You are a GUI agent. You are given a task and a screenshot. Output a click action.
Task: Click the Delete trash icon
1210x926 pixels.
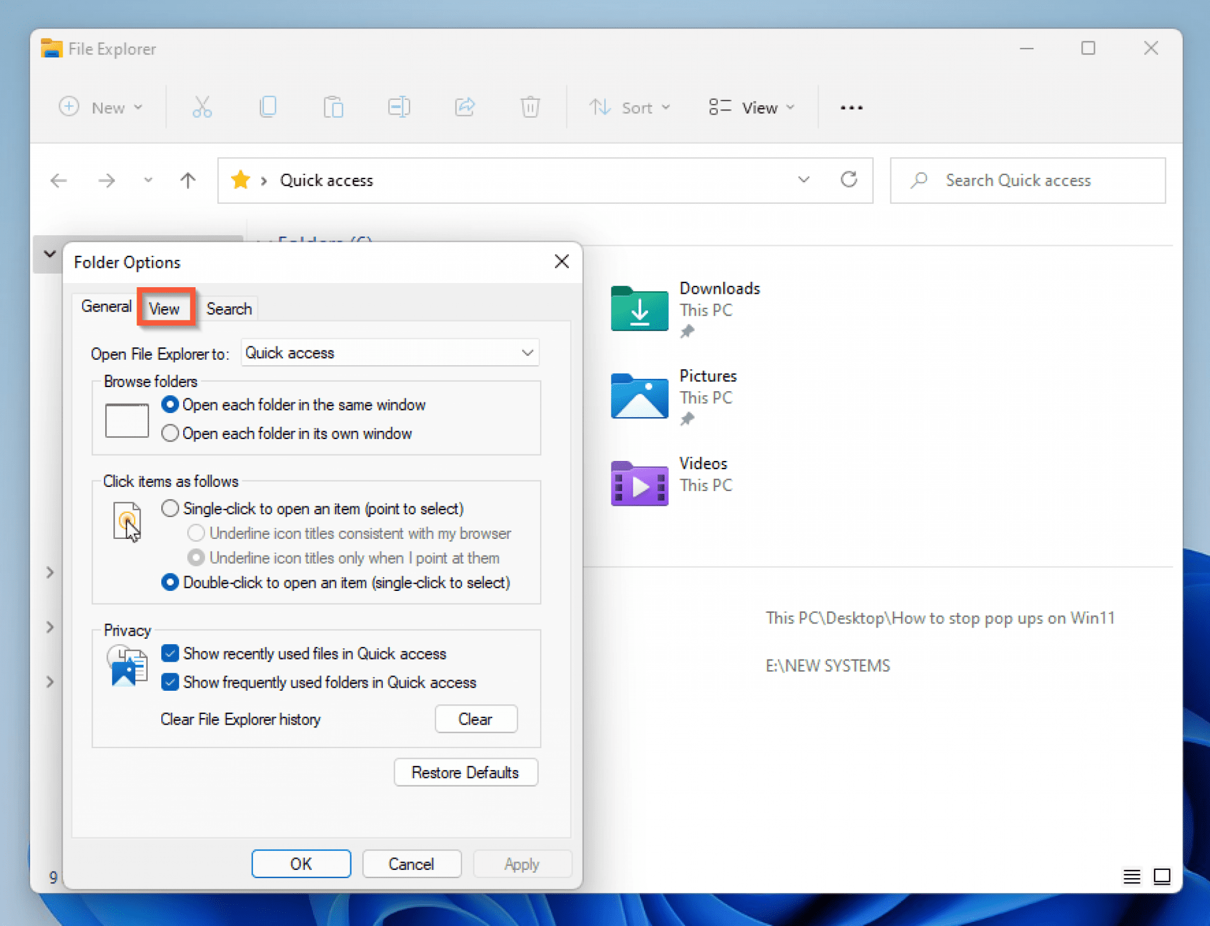530,107
